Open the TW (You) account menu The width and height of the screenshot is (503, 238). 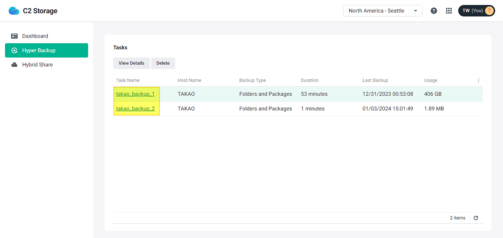point(476,10)
